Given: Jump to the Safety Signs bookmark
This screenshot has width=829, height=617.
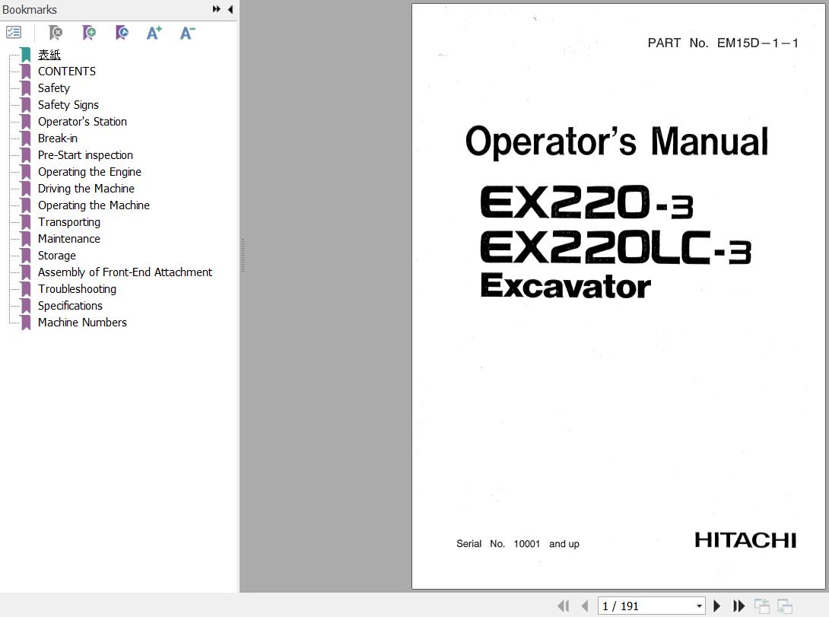Looking at the screenshot, I should (68, 105).
